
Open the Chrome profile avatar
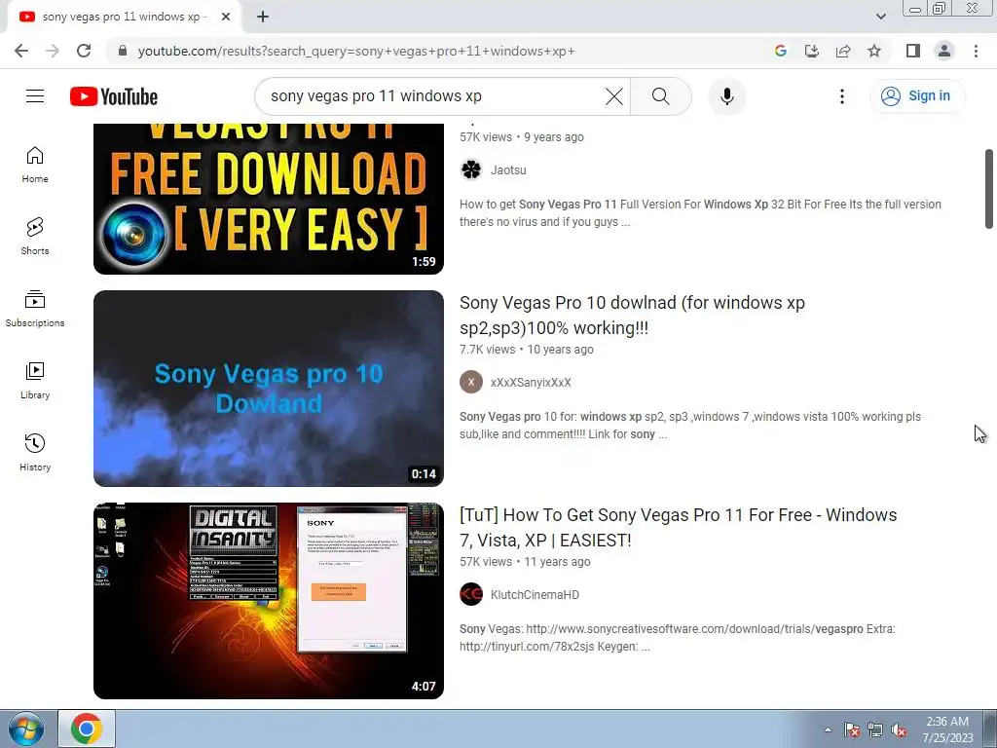coord(944,51)
